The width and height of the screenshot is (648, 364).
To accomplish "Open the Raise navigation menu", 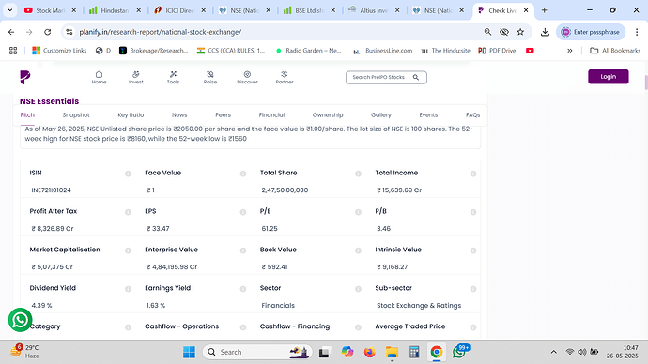I will [x=210, y=77].
